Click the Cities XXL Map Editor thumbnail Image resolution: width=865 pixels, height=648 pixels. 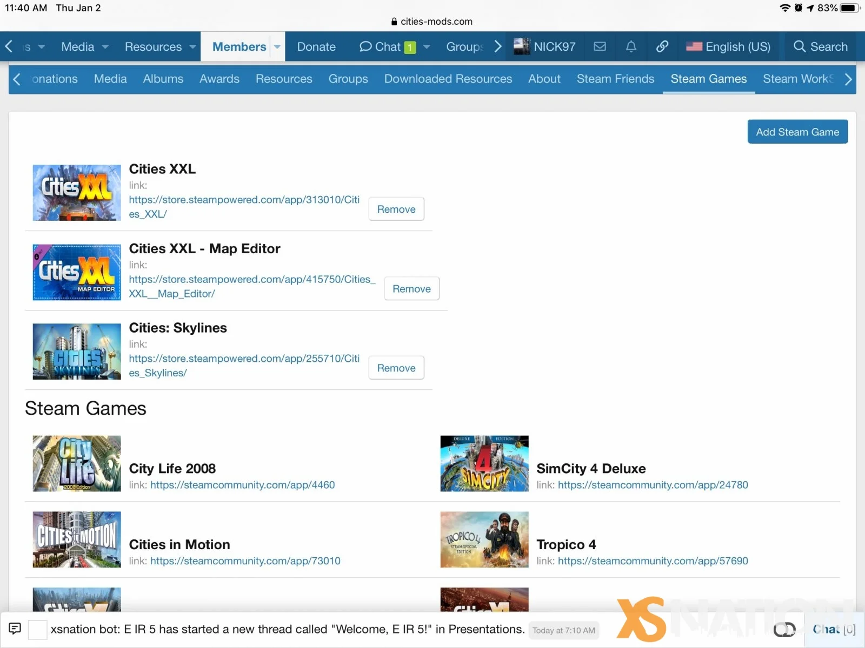[77, 272]
